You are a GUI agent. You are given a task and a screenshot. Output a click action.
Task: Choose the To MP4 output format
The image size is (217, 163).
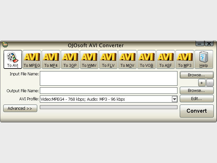tap(51, 59)
